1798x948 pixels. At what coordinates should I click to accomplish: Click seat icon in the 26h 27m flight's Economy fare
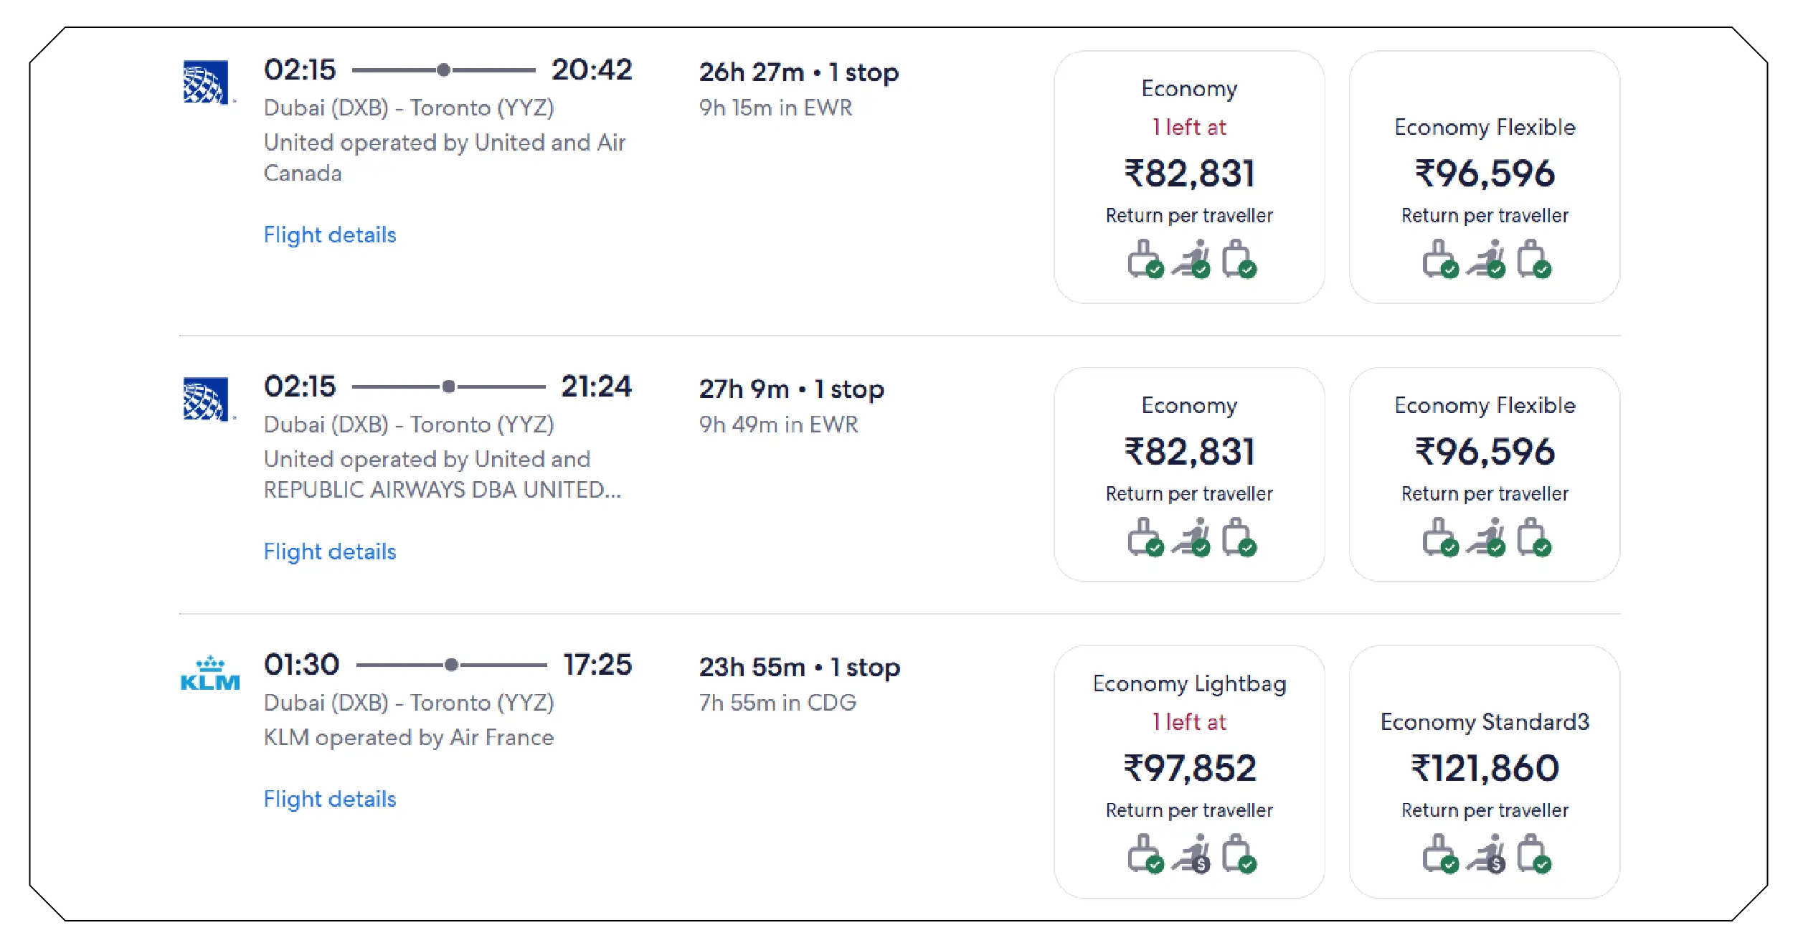1191,259
